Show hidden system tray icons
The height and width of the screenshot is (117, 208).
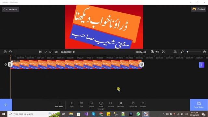[163, 114]
